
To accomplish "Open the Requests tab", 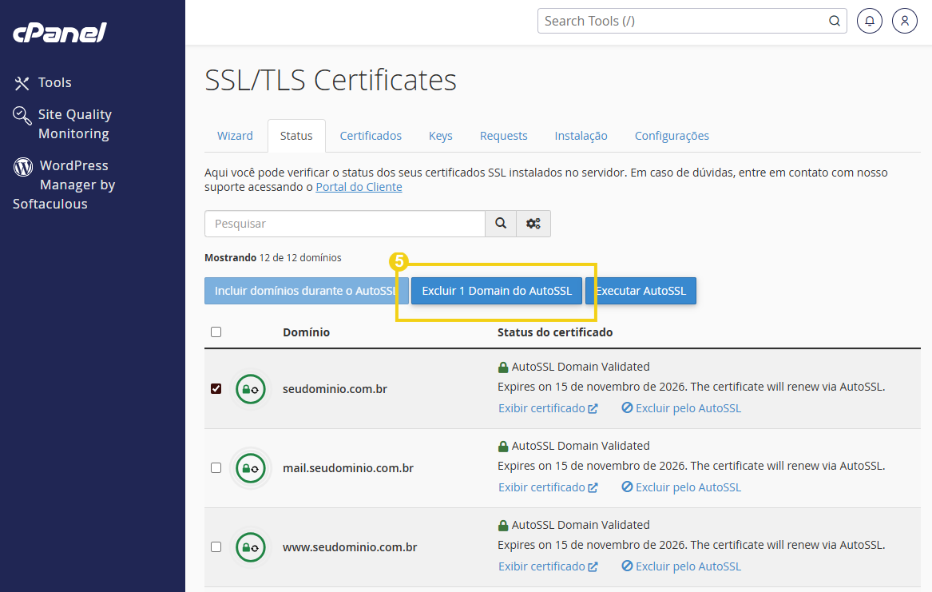I will click(x=503, y=136).
